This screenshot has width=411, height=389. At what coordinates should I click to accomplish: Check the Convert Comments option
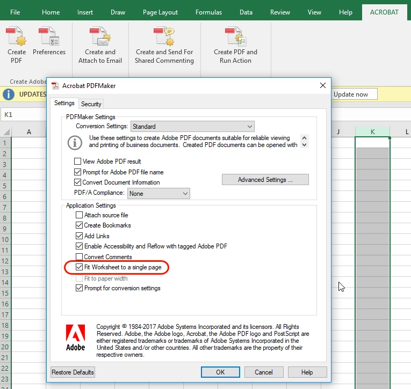pos(79,257)
